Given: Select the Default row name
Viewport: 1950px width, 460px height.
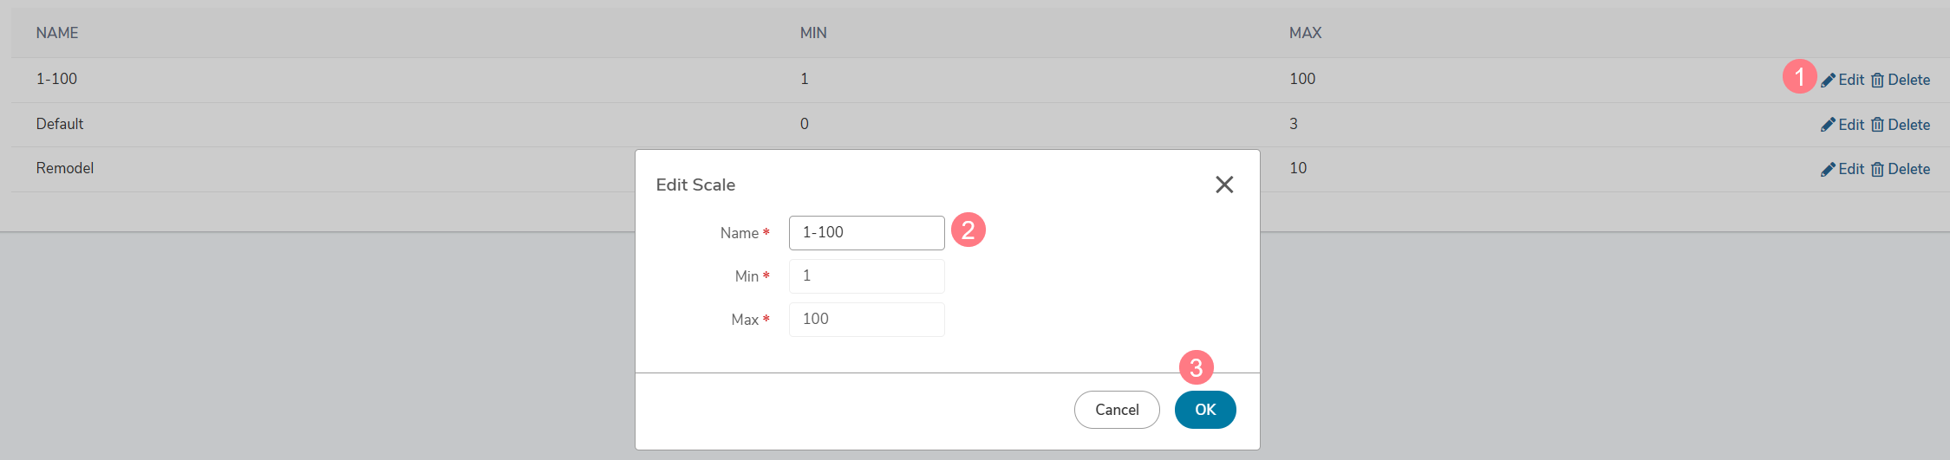Looking at the screenshot, I should (x=60, y=124).
